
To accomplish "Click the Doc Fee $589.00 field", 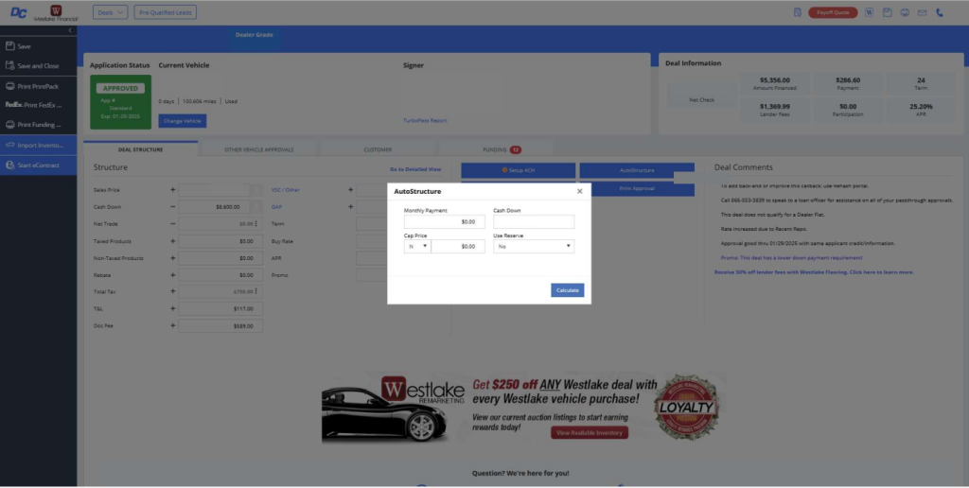I will pyautogui.click(x=220, y=325).
